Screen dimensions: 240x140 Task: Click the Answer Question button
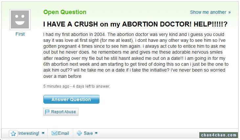tap(71, 99)
